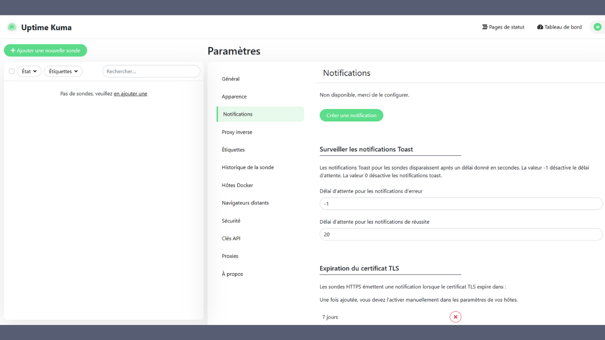Click the Uptime Kuma logo icon

point(12,27)
